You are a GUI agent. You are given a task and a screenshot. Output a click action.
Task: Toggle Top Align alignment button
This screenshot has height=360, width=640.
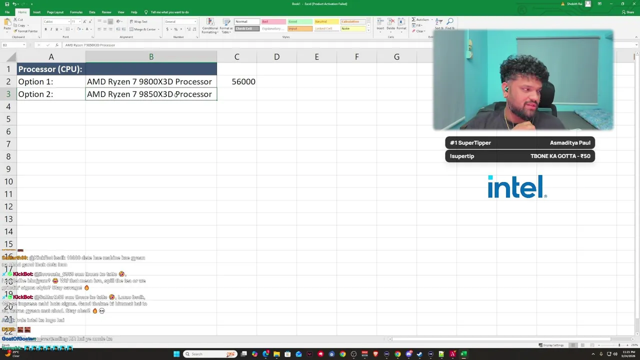[x=99, y=21]
